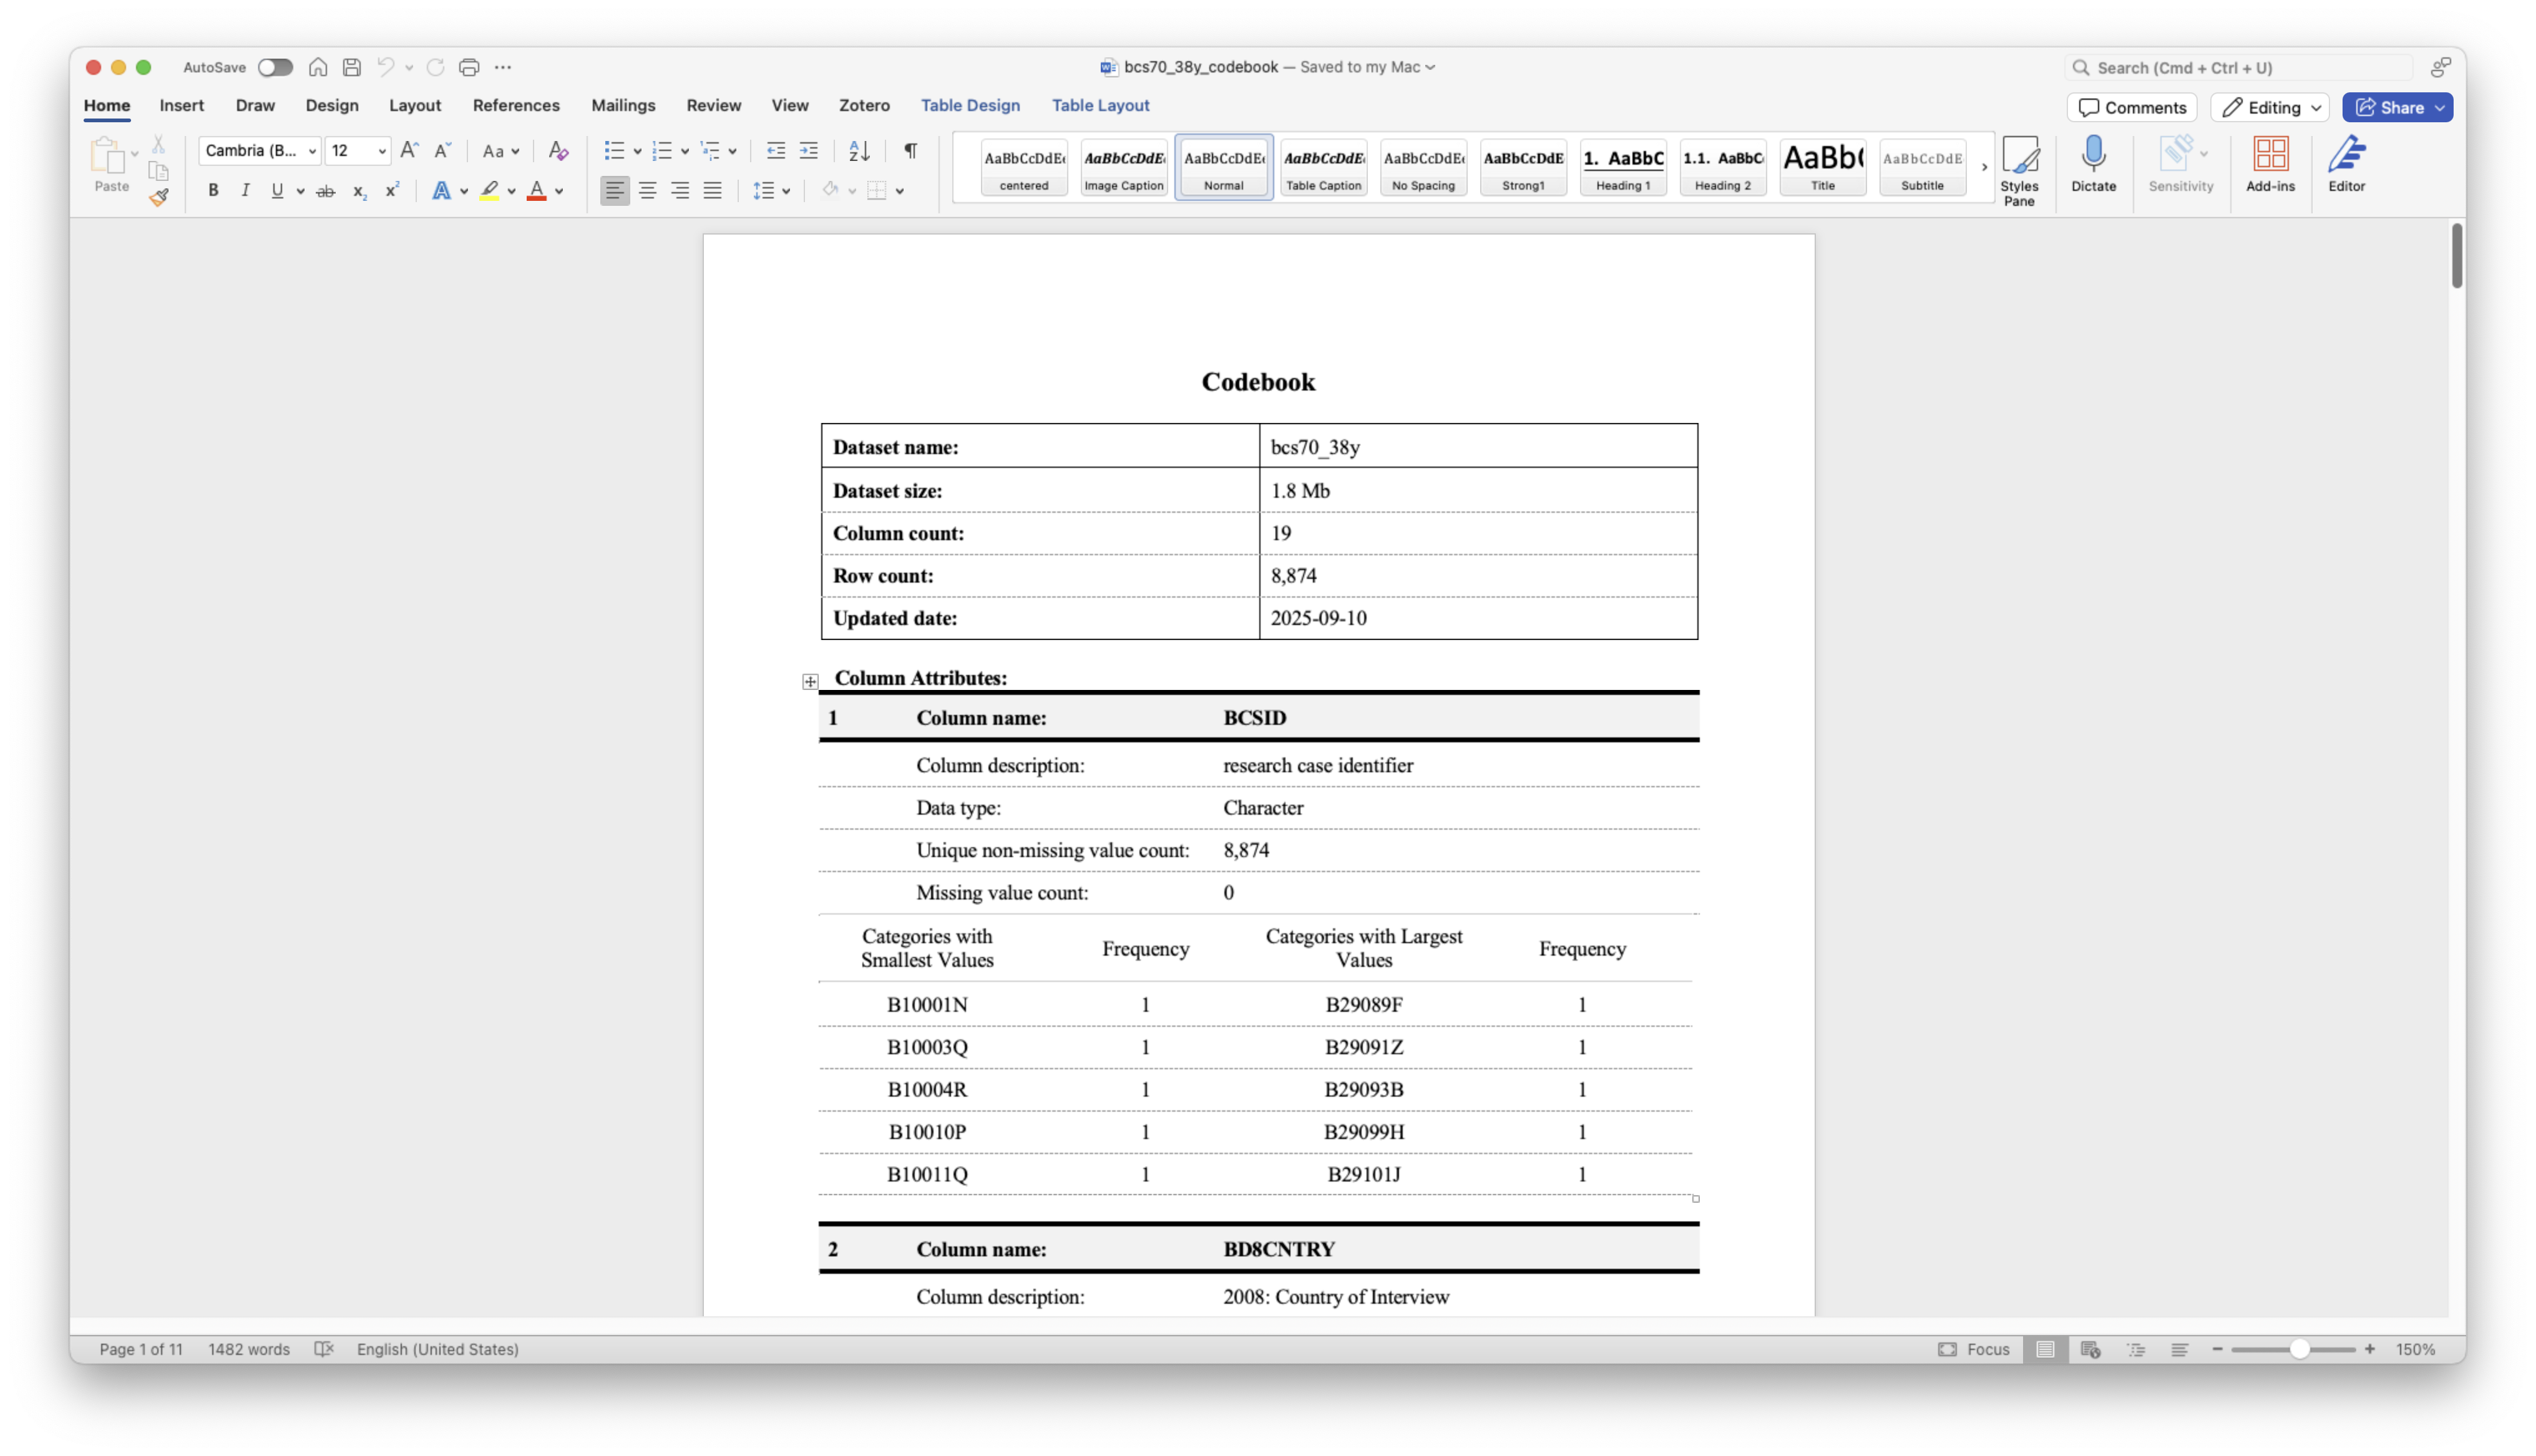Open the Layout tab
Image resolution: width=2536 pixels, height=1456 pixels.
click(415, 105)
